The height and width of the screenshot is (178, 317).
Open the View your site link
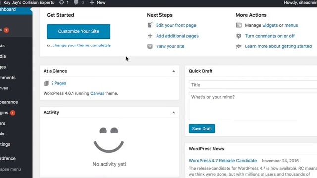tap(170, 46)
